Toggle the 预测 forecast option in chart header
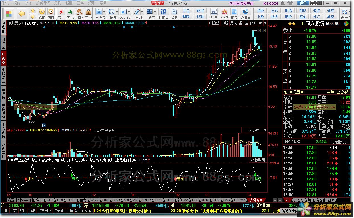Image resolution: width=354 pixels, height=218 pixels. 253,23
